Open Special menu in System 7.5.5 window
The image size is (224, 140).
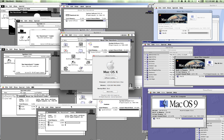pyautogui.click(x=87, y=35)
